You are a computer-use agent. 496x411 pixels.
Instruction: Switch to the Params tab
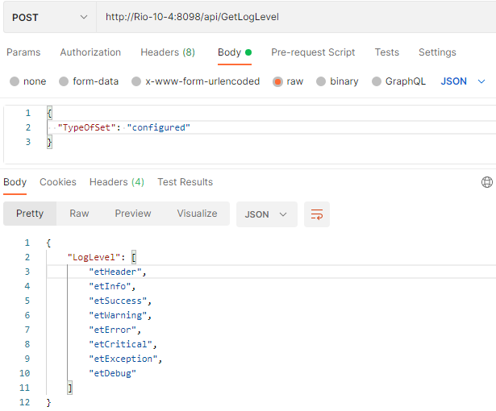pyautogui.click(x=23, y=52)
